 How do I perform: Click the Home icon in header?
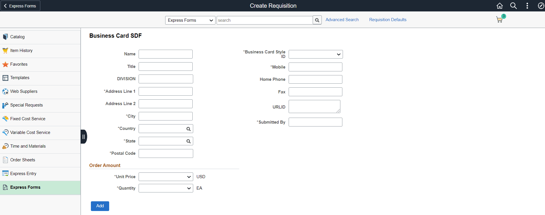(x=500, y=6)
